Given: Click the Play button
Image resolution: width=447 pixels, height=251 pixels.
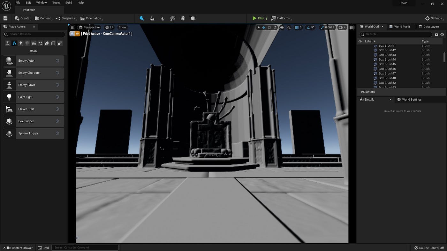Looking at the screenshot, I should 258,18.
